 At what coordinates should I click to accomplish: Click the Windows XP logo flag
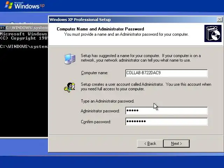pos(8,5)
